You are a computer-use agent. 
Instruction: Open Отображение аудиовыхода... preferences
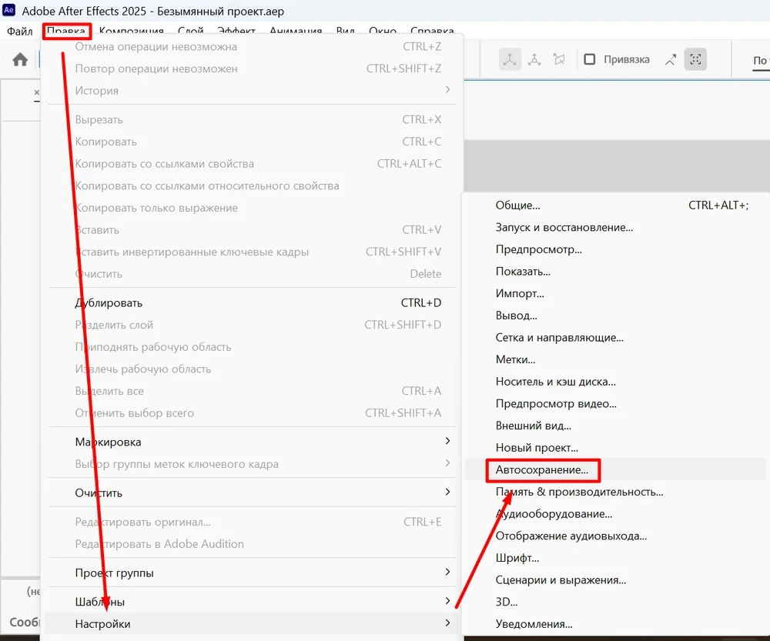pos(616,536)
